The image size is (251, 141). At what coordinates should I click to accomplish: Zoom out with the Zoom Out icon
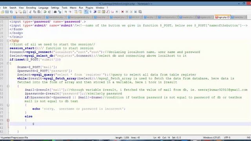pyautogui.click(x=70, y=12)
